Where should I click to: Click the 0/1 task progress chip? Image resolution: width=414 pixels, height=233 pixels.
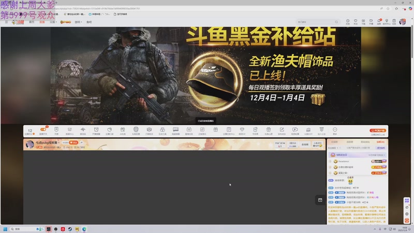(280, 144)
